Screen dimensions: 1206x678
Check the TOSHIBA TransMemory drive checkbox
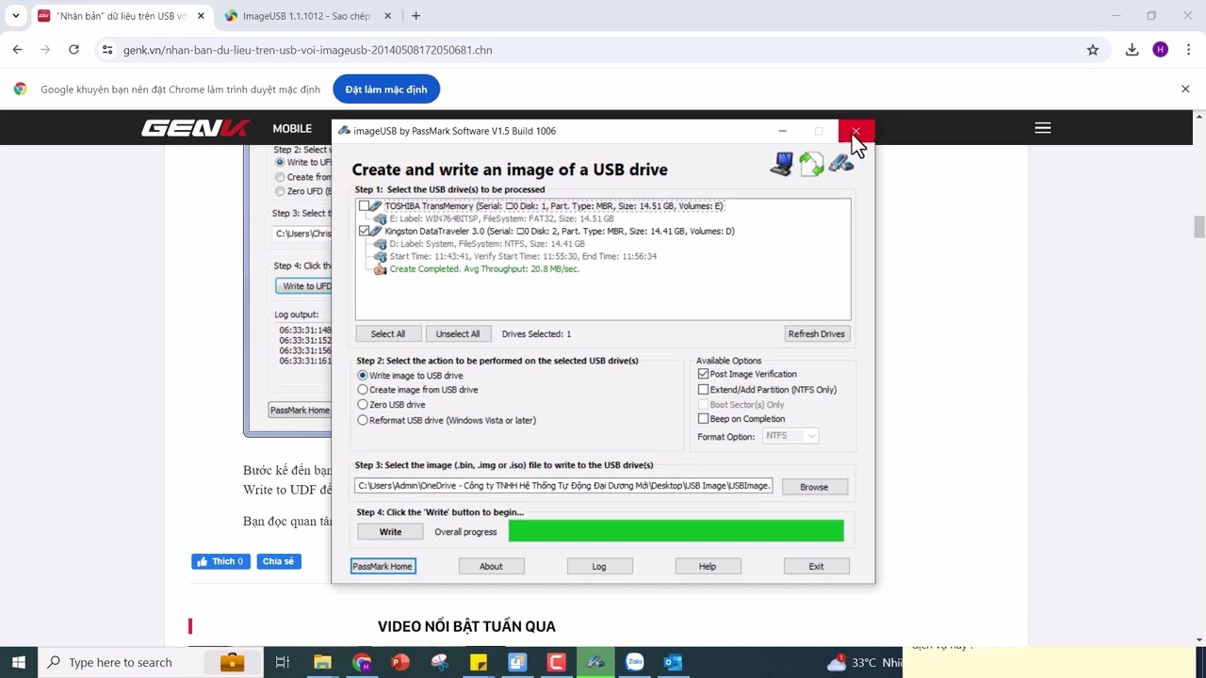pos(364,205)
